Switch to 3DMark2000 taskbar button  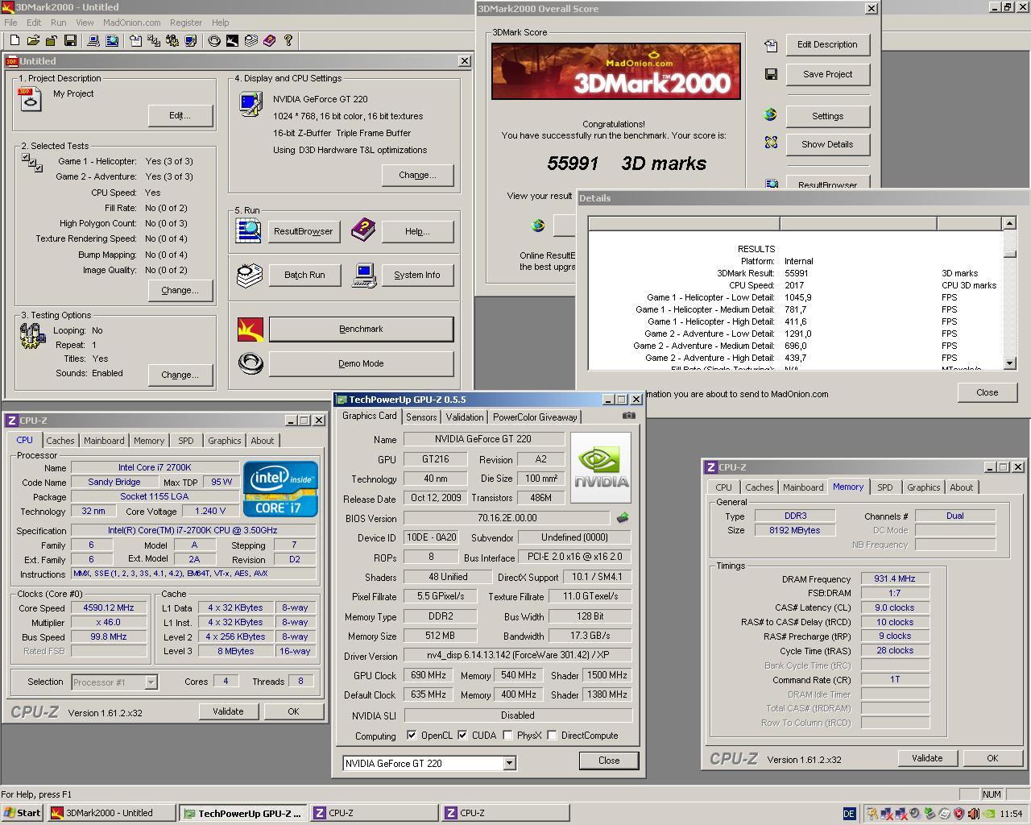click(x=110, y=813)
